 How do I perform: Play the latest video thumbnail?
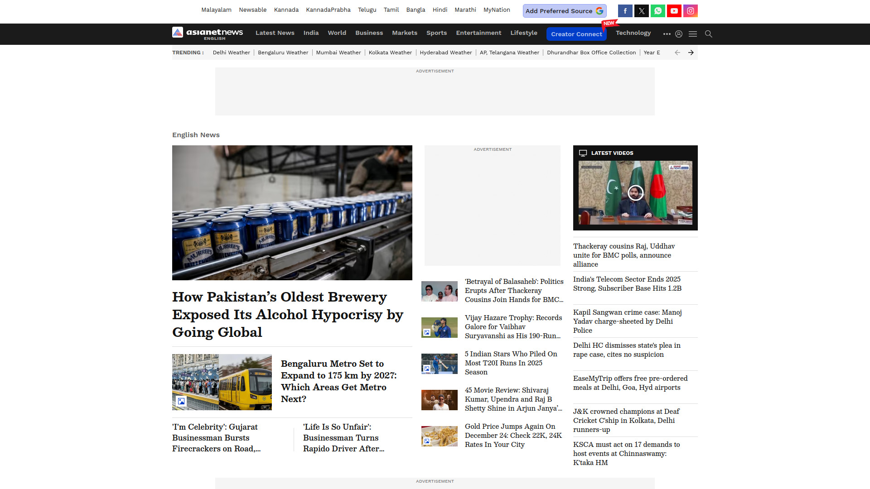tap(635, 192)
